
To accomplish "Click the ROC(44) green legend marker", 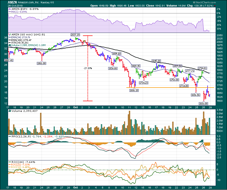I will [x=10, y=162].
